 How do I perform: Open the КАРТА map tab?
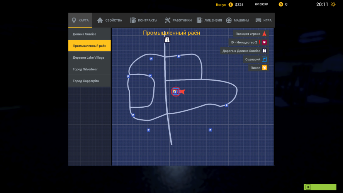point(80,20)
